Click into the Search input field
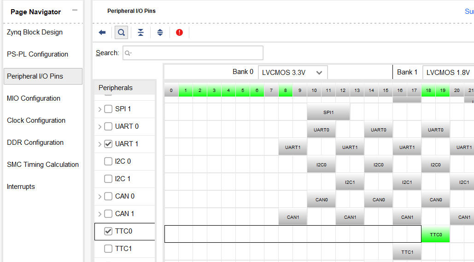474x262 pixels. coord(193,53)
